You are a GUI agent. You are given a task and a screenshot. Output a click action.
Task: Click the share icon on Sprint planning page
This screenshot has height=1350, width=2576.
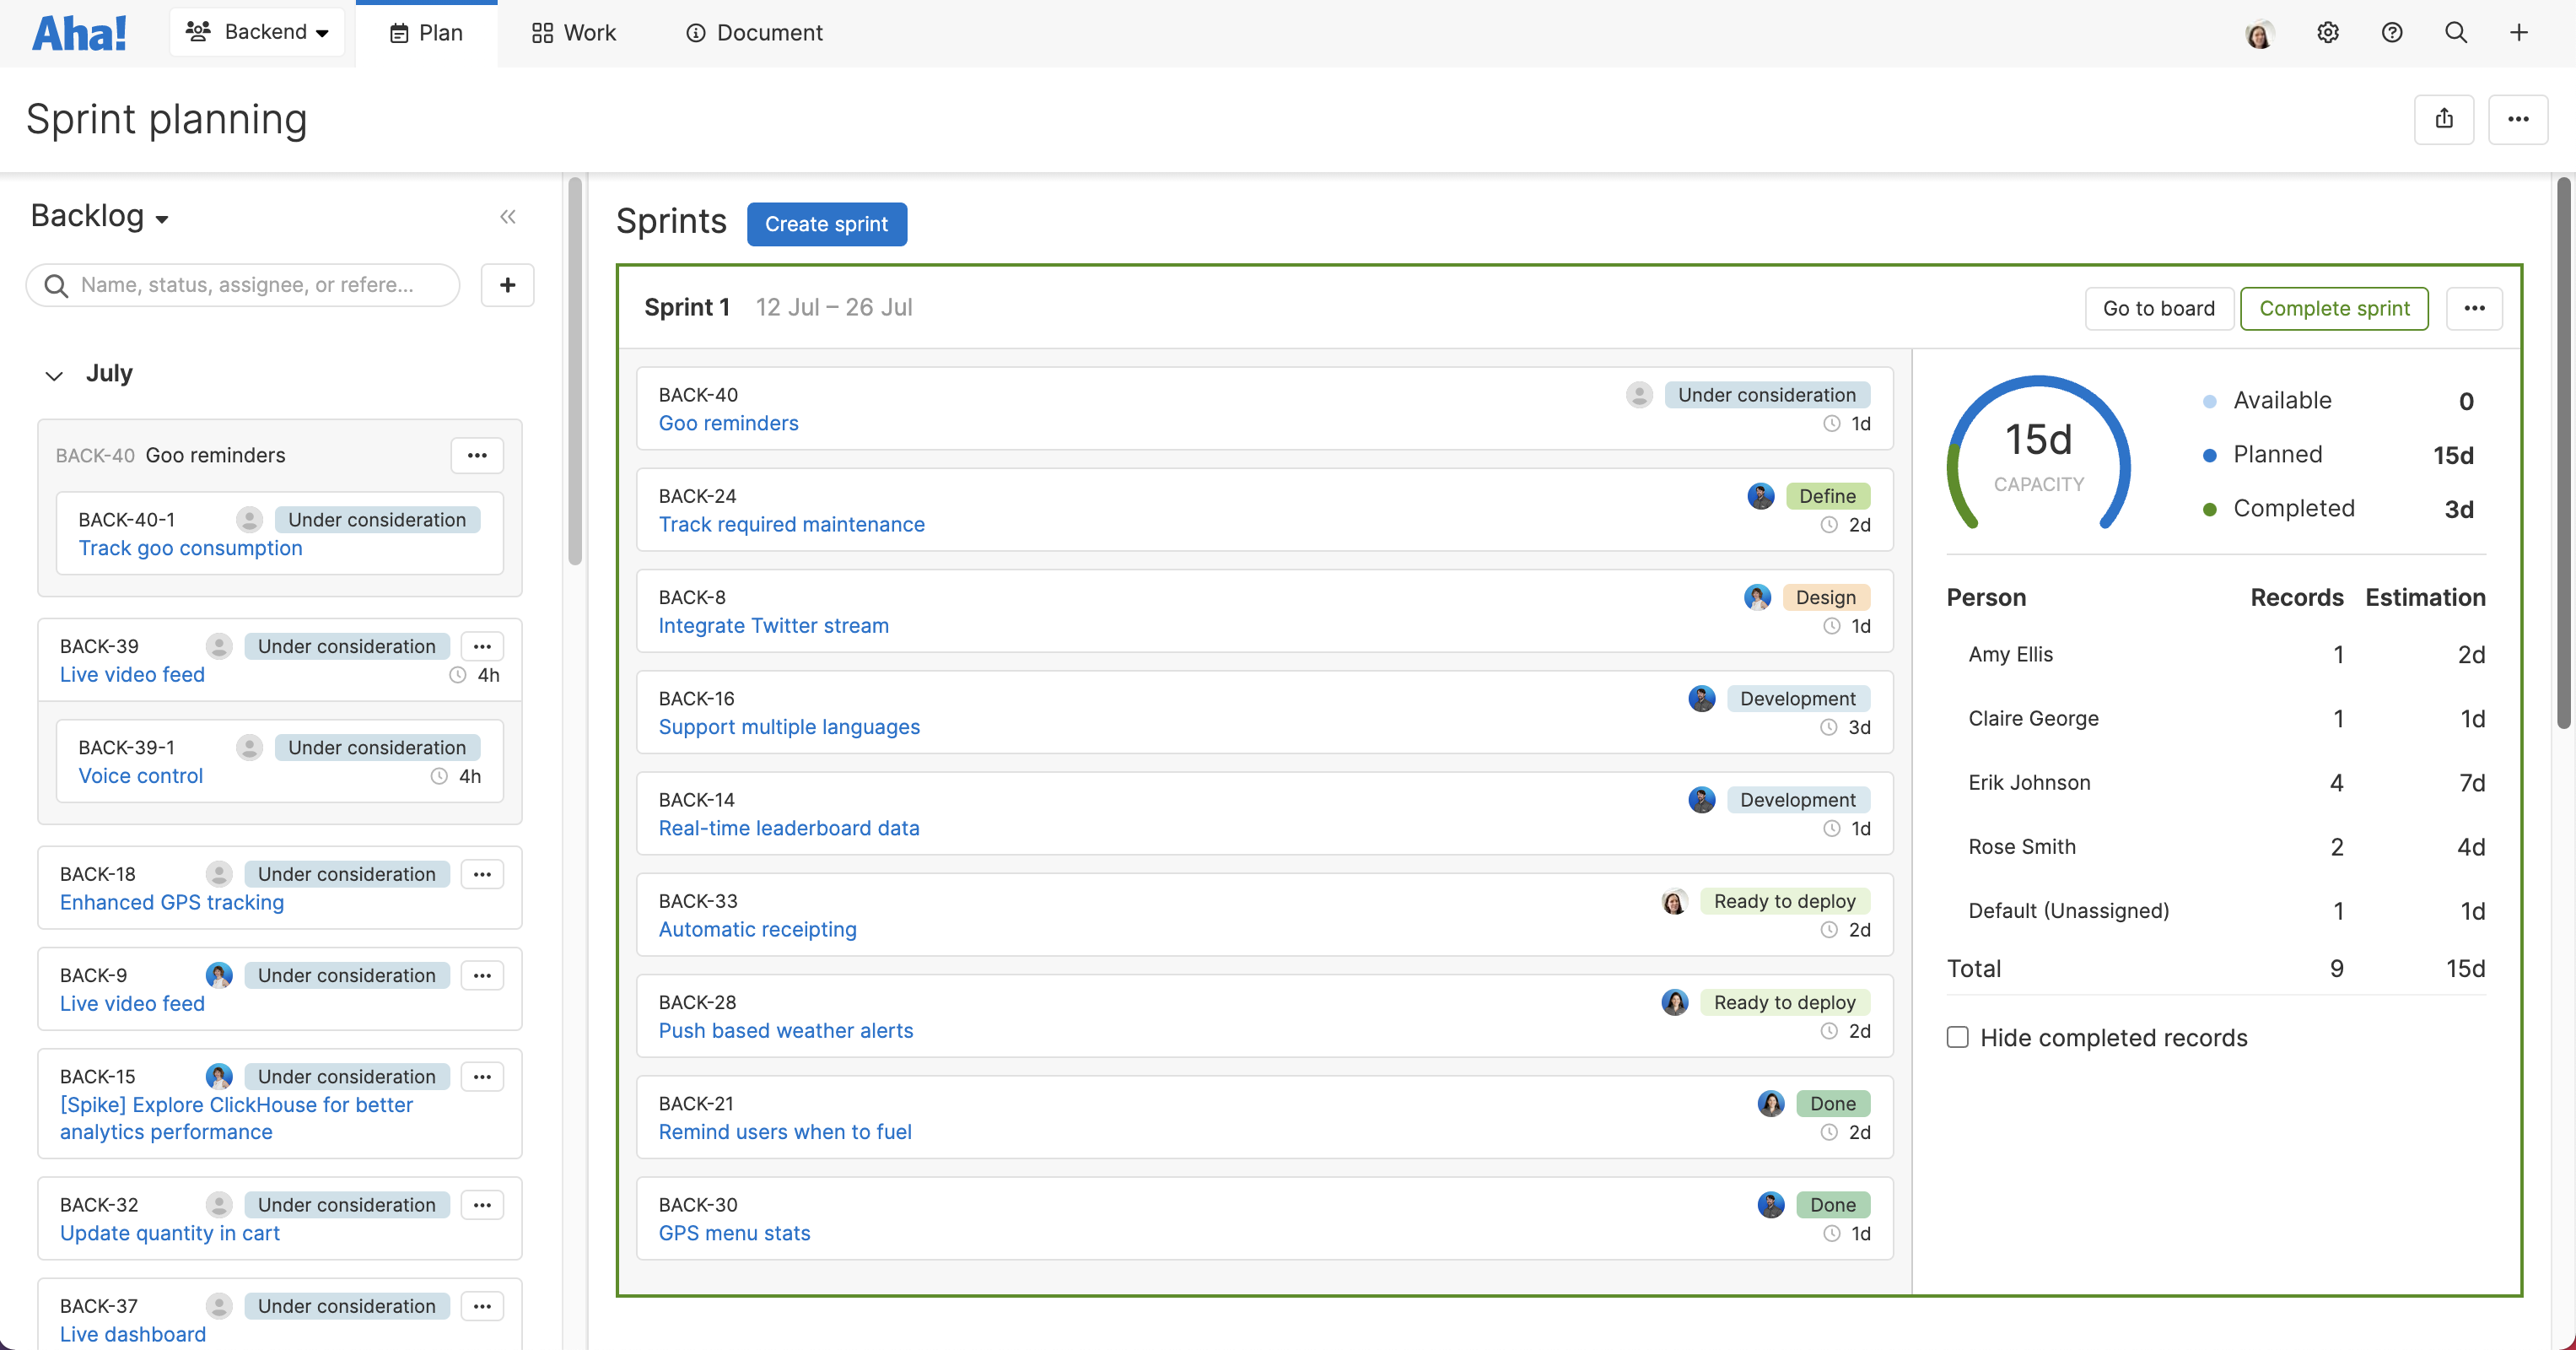click(x=2444, y=119)
